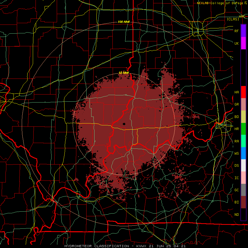This screenshot has height=248, width=248.
Task: Click the ND legend label
Action: pos(237,215)
